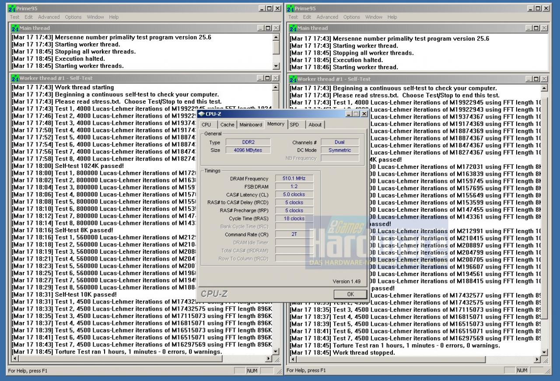Click scroll-up arrow of right Worker thread log

click(x=544, y=88)
